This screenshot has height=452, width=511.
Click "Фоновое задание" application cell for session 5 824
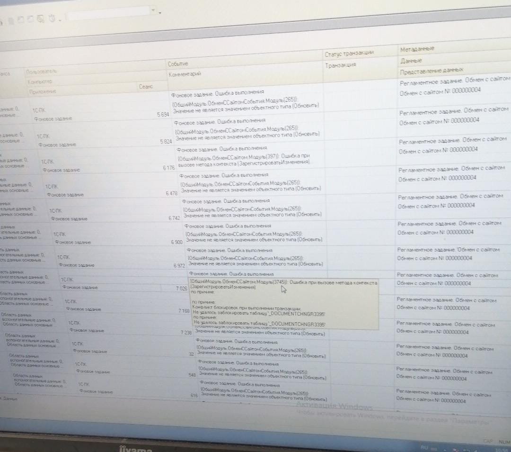(x=57, y=145)
